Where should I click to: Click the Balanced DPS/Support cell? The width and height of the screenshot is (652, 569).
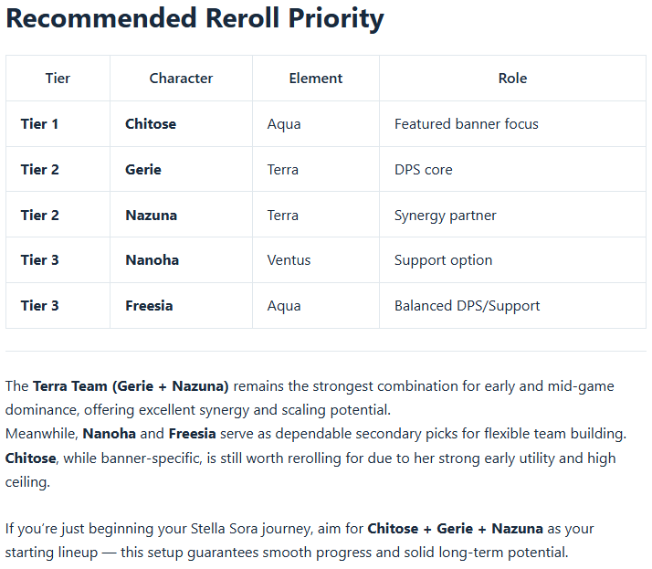point(467,306)
